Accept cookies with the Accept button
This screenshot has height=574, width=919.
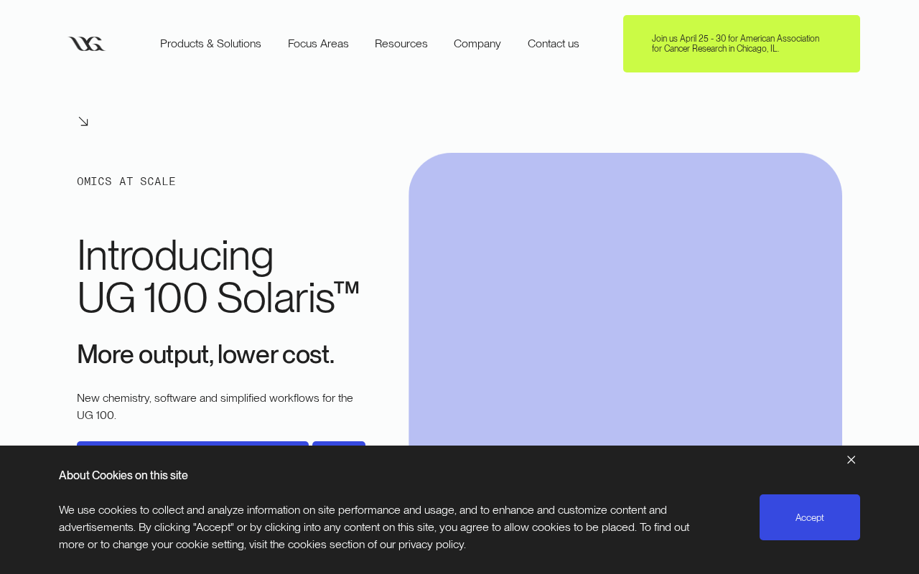(x=810, y=517)
